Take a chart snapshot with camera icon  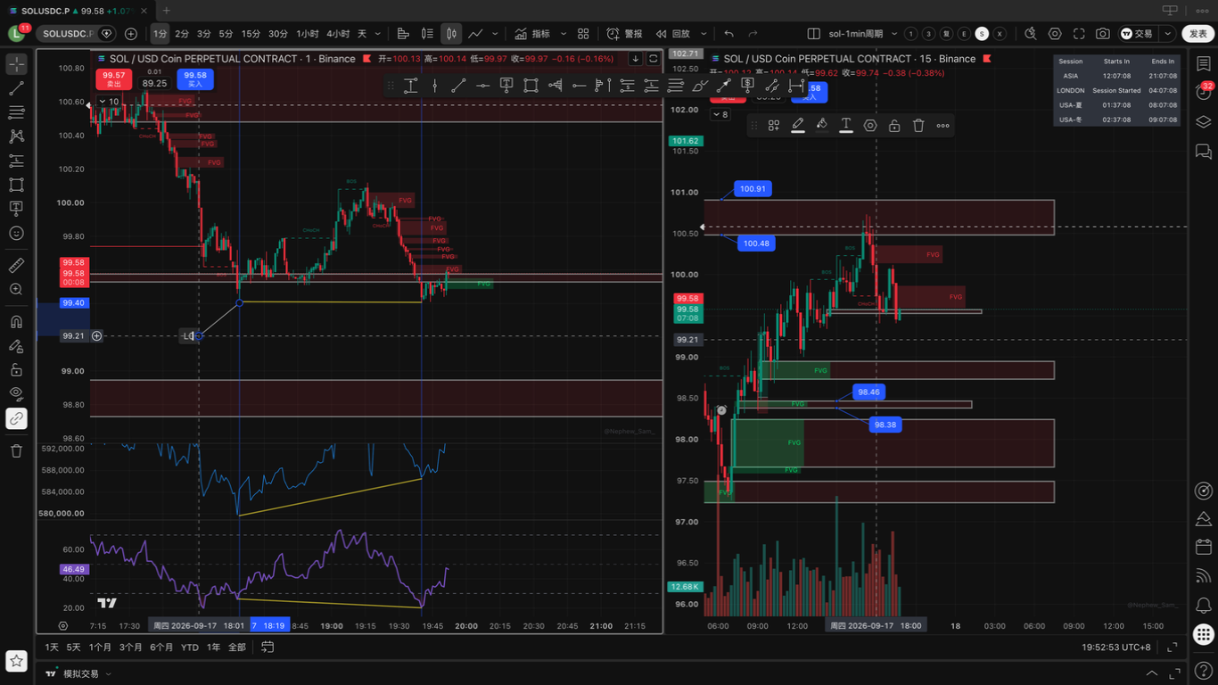coord(1103,34)
